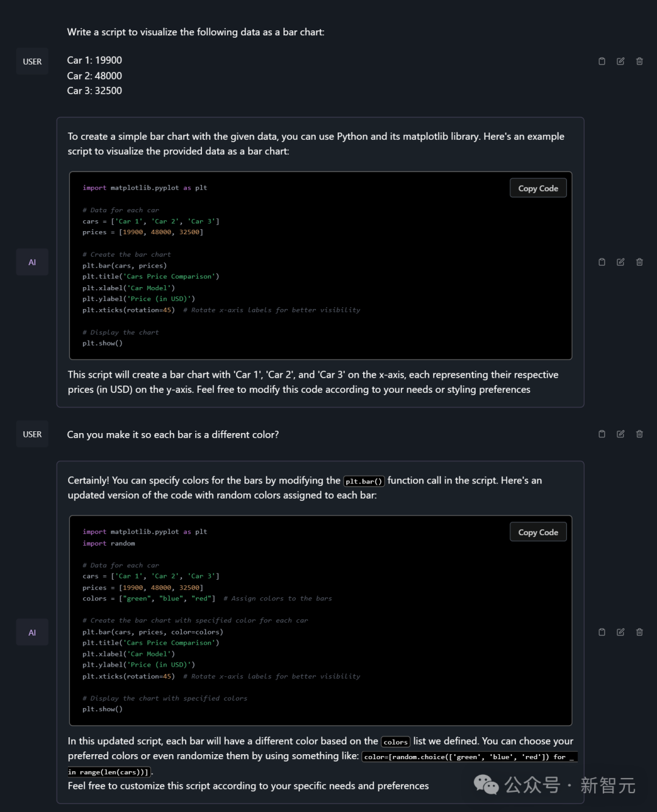Click the AI badge beside the first response

(x=32, y=262)
